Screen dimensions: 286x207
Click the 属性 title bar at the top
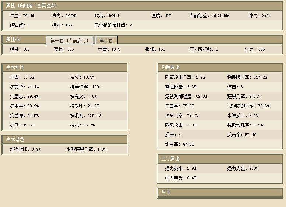[143, 6]
